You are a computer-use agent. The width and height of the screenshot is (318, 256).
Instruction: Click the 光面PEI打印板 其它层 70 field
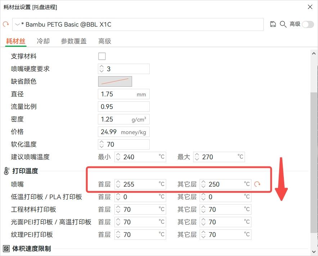(226, 222)
